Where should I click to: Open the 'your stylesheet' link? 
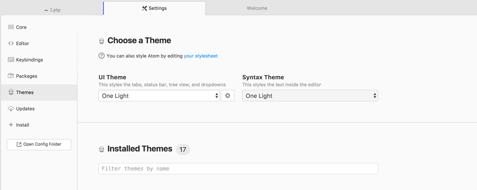(201, 56)
